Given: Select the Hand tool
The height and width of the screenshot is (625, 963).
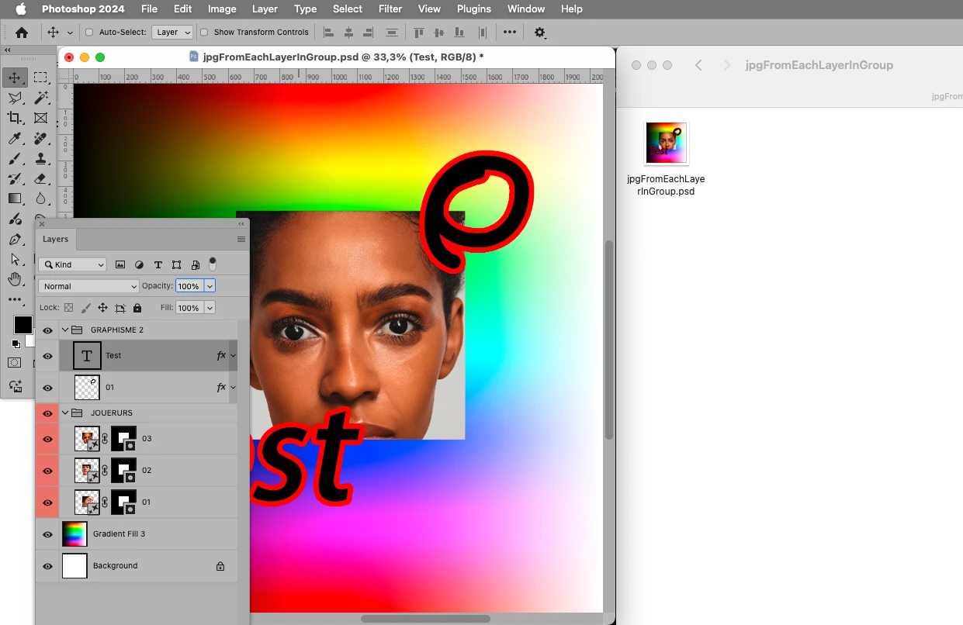Looking at the screenshot, I should 15,279.
